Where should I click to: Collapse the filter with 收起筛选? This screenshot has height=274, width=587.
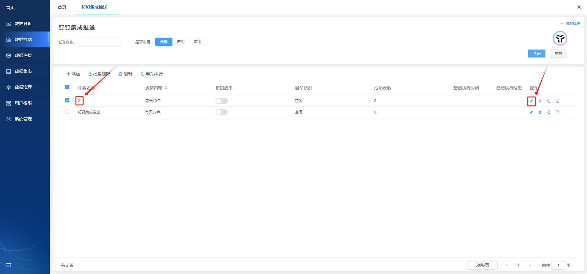pyautogui.click(x=570, y=24)
